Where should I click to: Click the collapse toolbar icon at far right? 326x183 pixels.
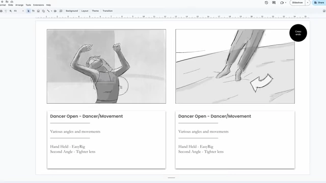click(324, 11)
